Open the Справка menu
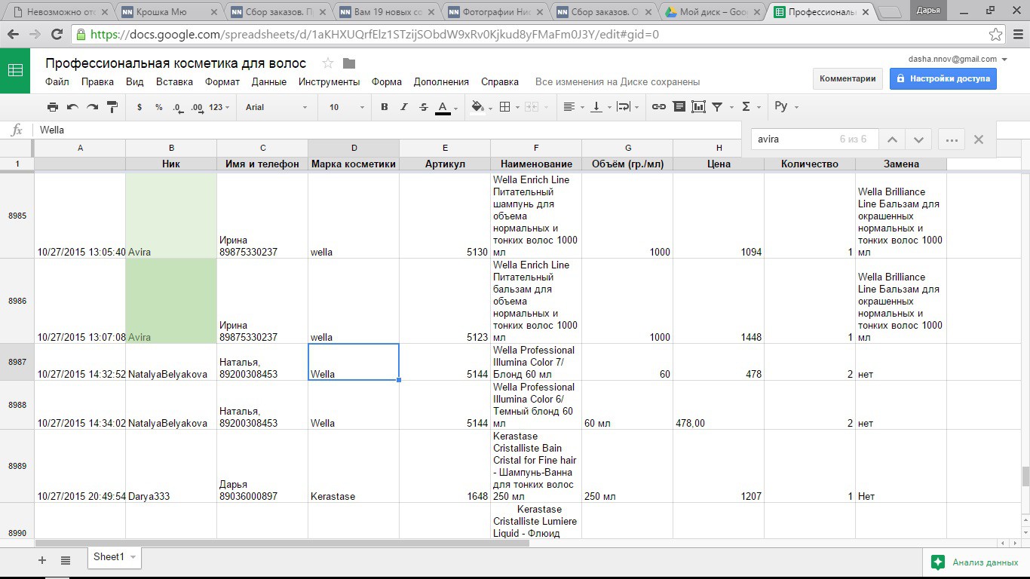Screen dimensions: 1030x579 500,81
